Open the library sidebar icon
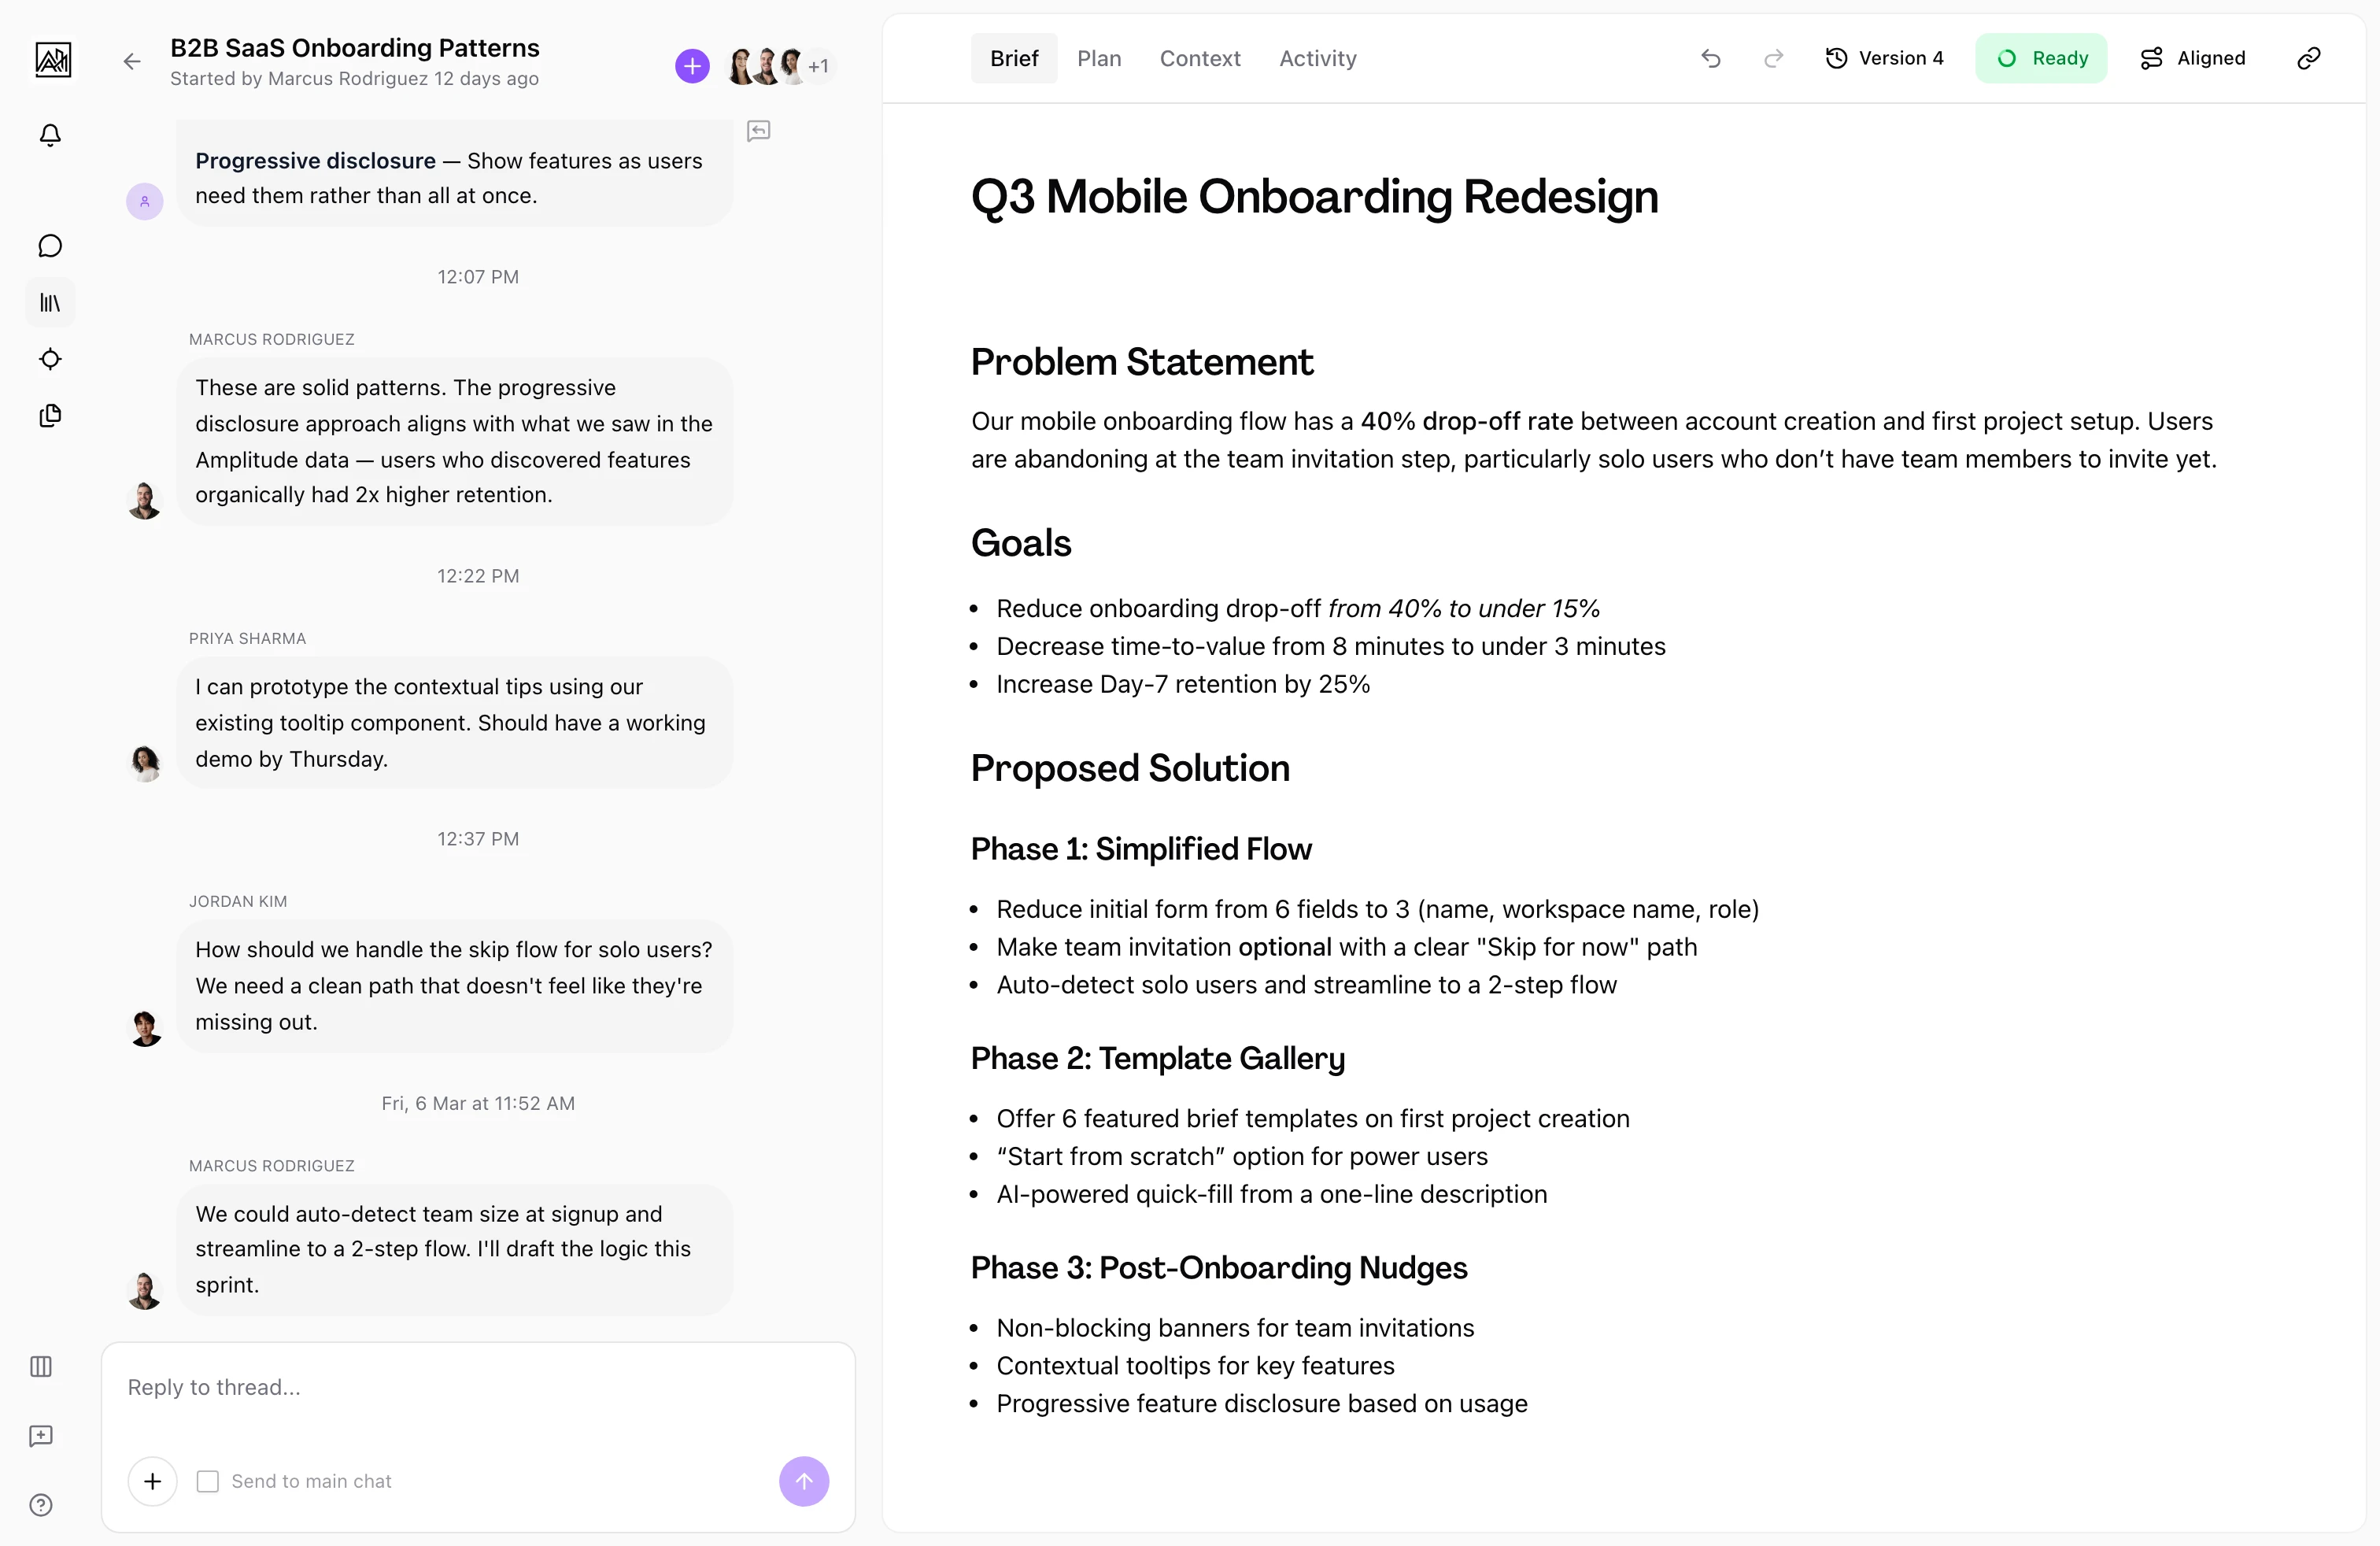2380x1546 pixels. tap(50, 302)
